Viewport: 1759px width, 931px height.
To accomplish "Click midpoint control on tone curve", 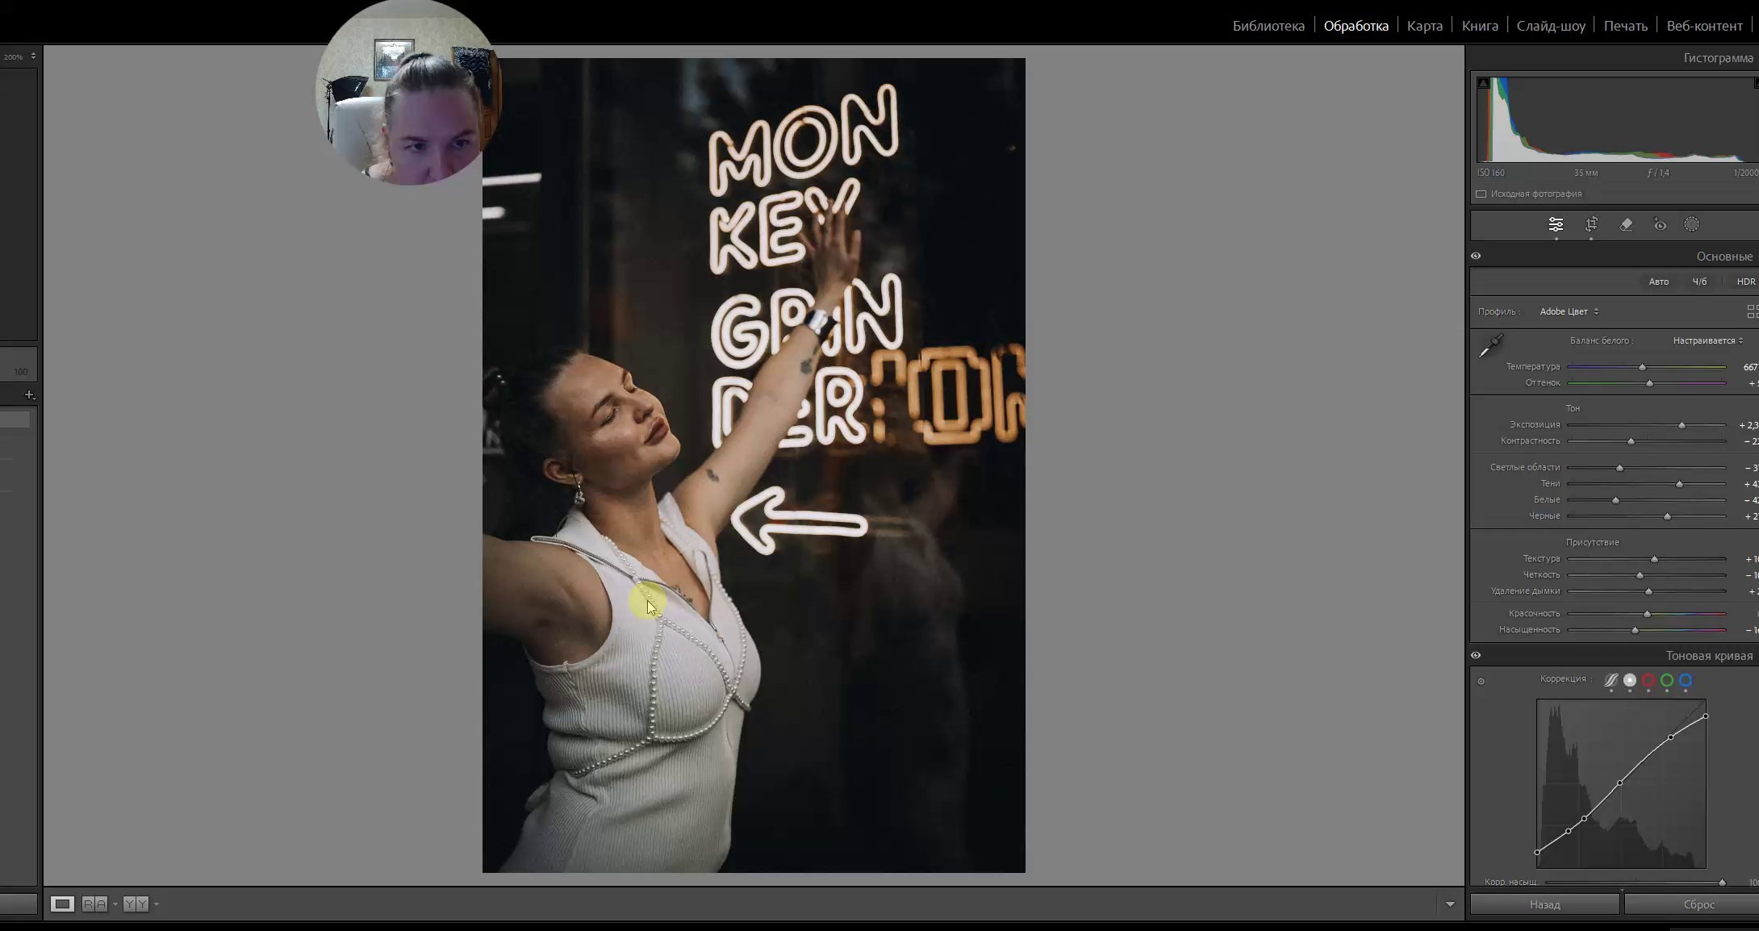I will [x=1620, y=783].
